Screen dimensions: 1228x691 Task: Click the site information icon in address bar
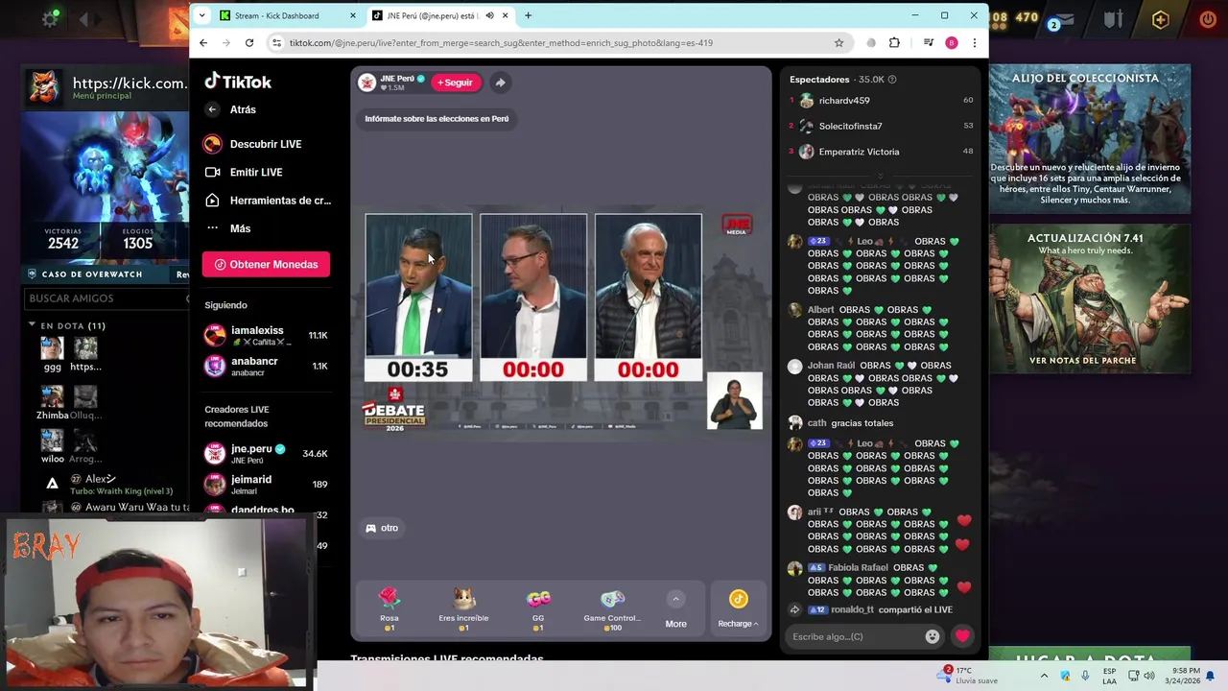[x=276, y=42]
